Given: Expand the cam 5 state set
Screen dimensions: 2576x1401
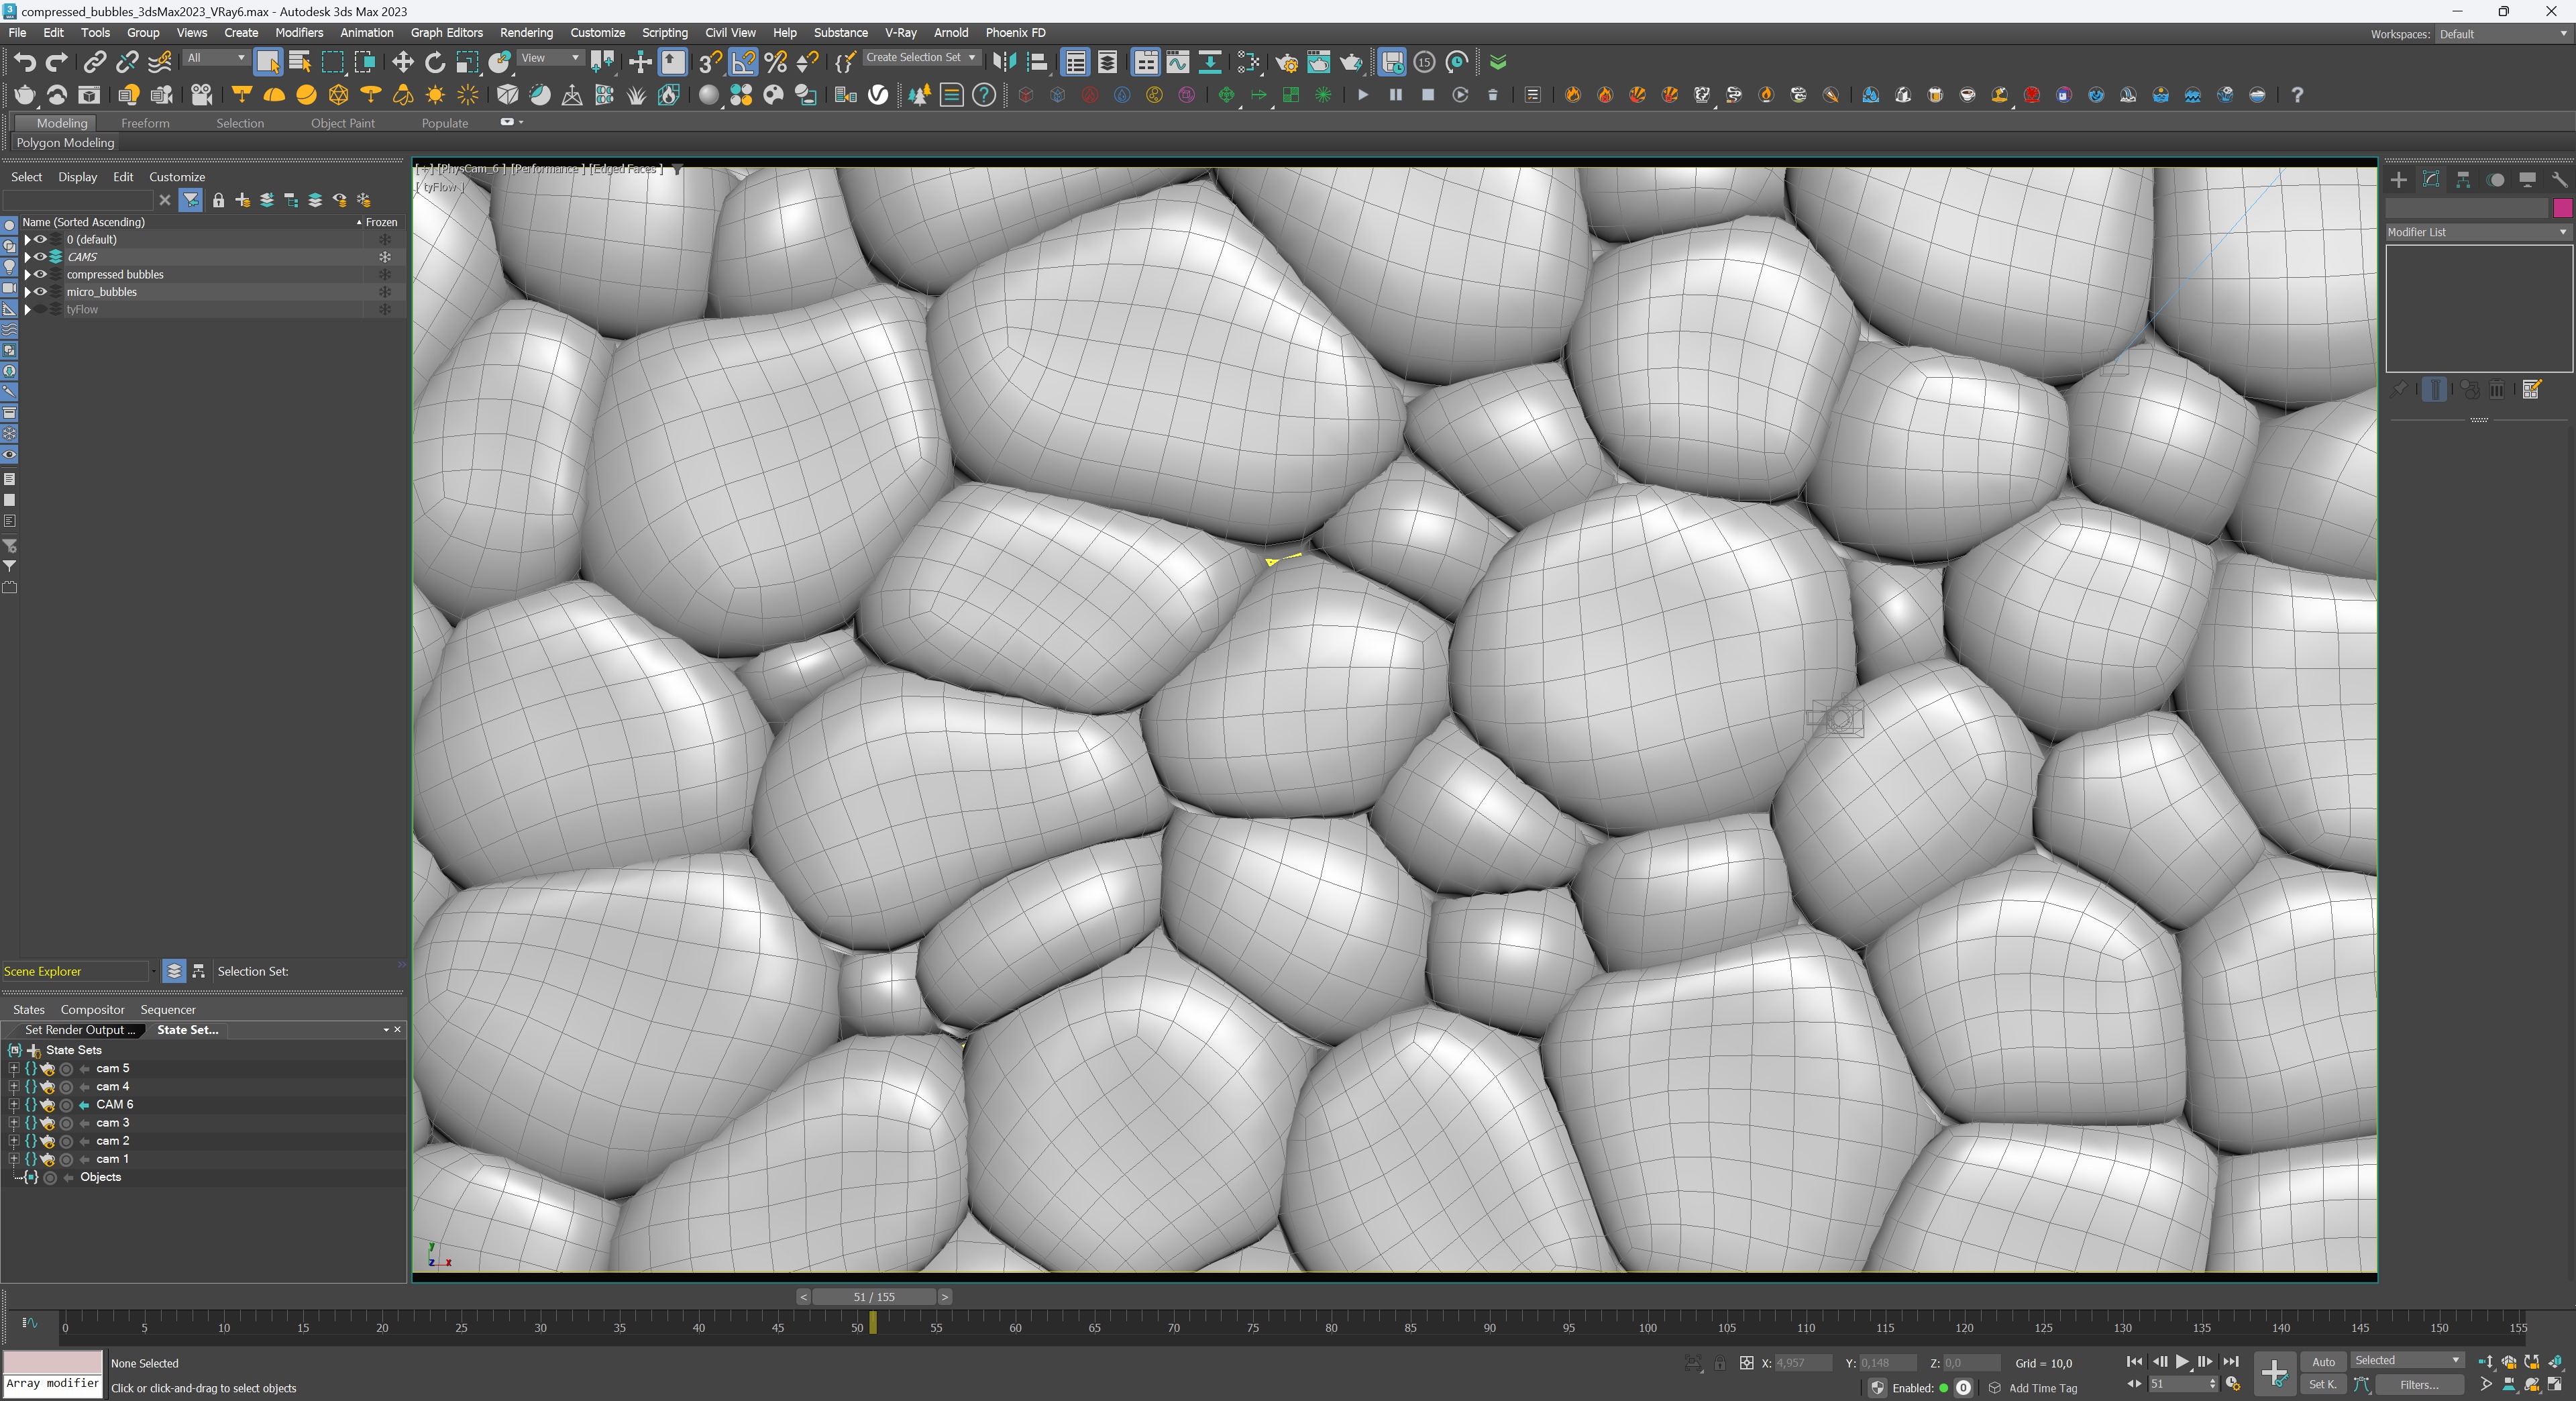Looking at the screenshot, I should tap(13, 1069).
